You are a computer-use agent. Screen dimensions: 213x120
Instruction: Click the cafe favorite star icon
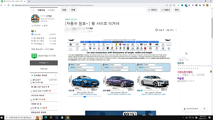click(x=33, y=10)
